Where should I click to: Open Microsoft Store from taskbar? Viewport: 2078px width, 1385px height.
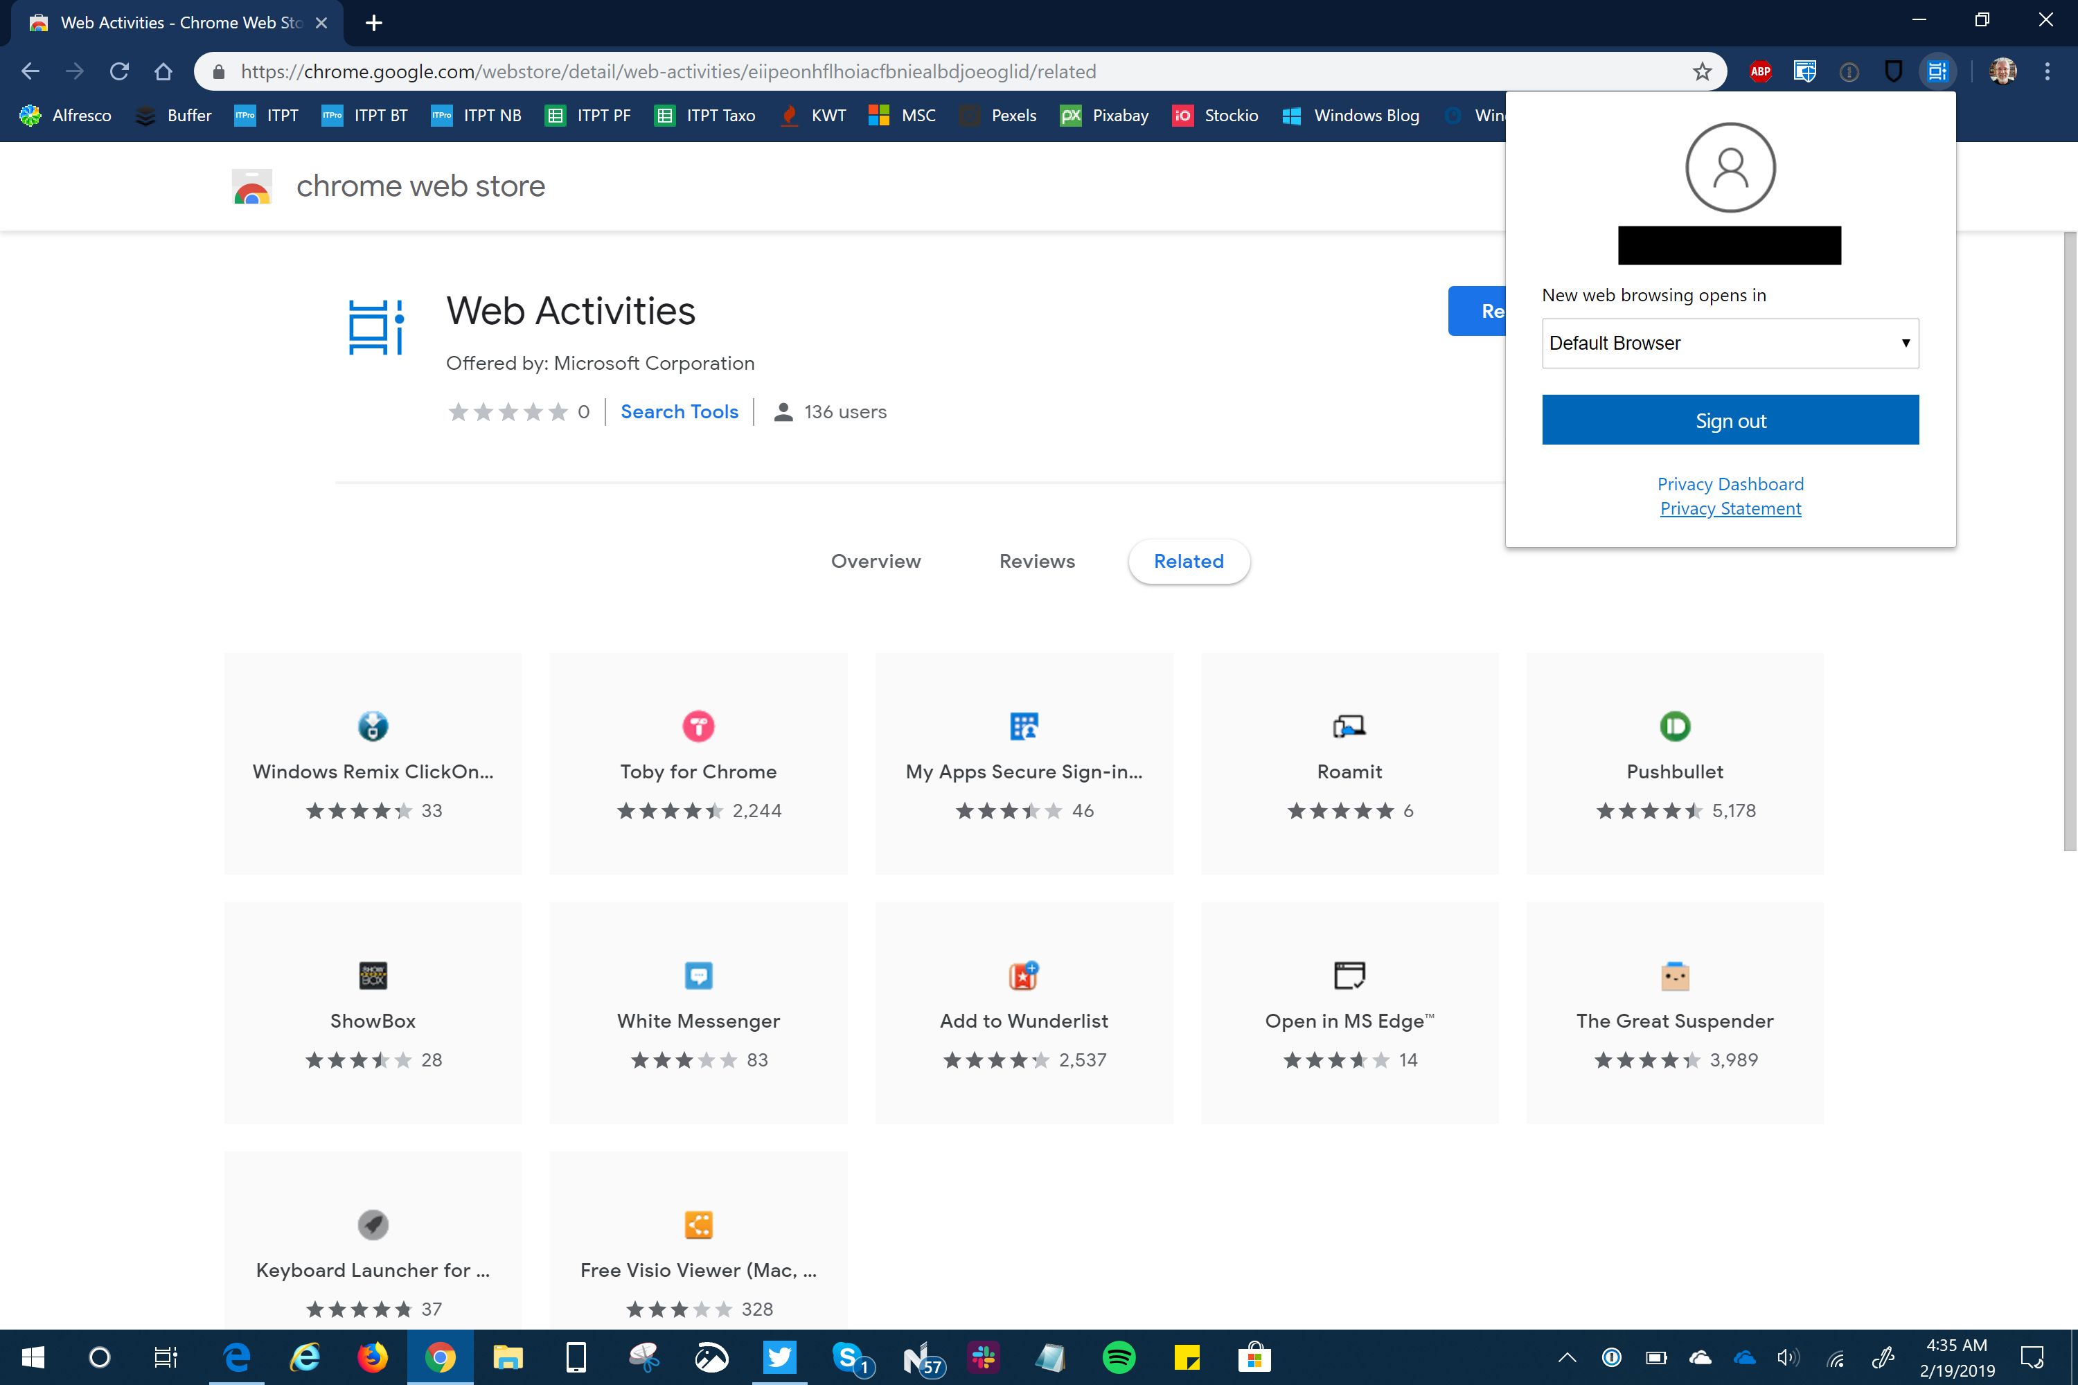[x=1254, y=1357]
